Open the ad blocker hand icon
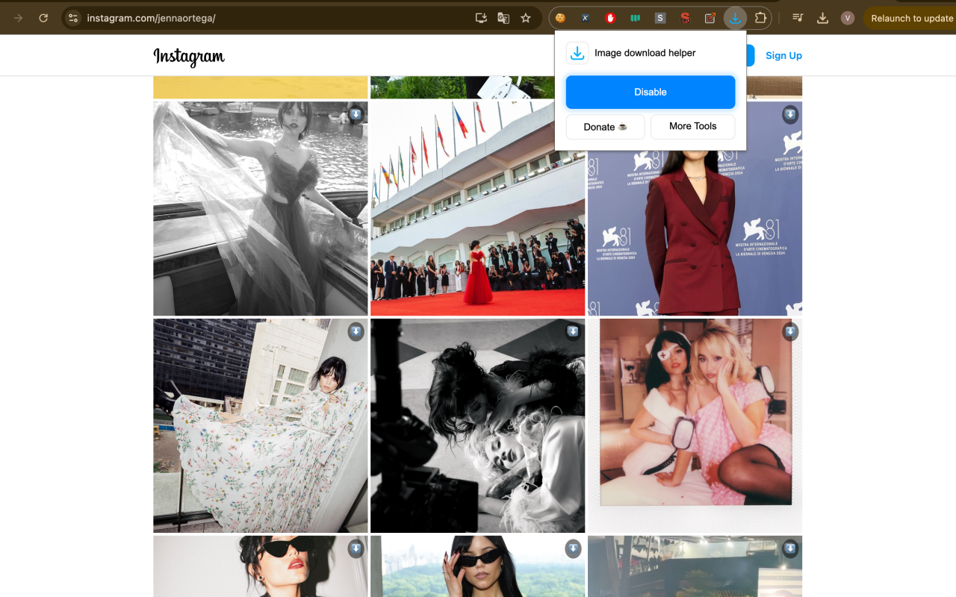This screenshot has width=956, height=597. tap(611, 18)
